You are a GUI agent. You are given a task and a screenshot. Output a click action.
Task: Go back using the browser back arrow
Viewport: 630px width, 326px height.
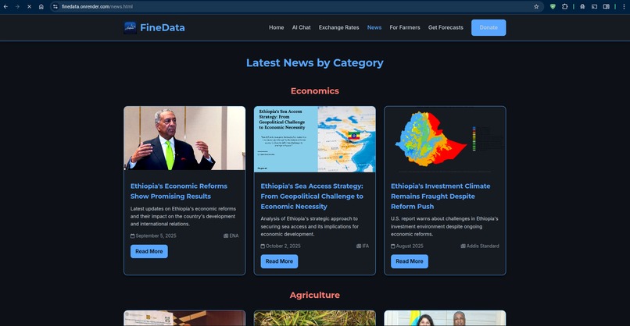click(x=5, y=6)
